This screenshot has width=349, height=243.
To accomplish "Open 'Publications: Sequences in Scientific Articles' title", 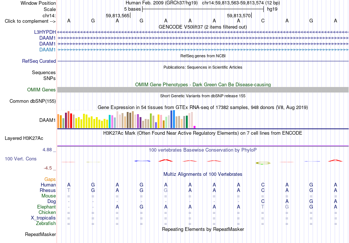I will [x=203, y=67].
